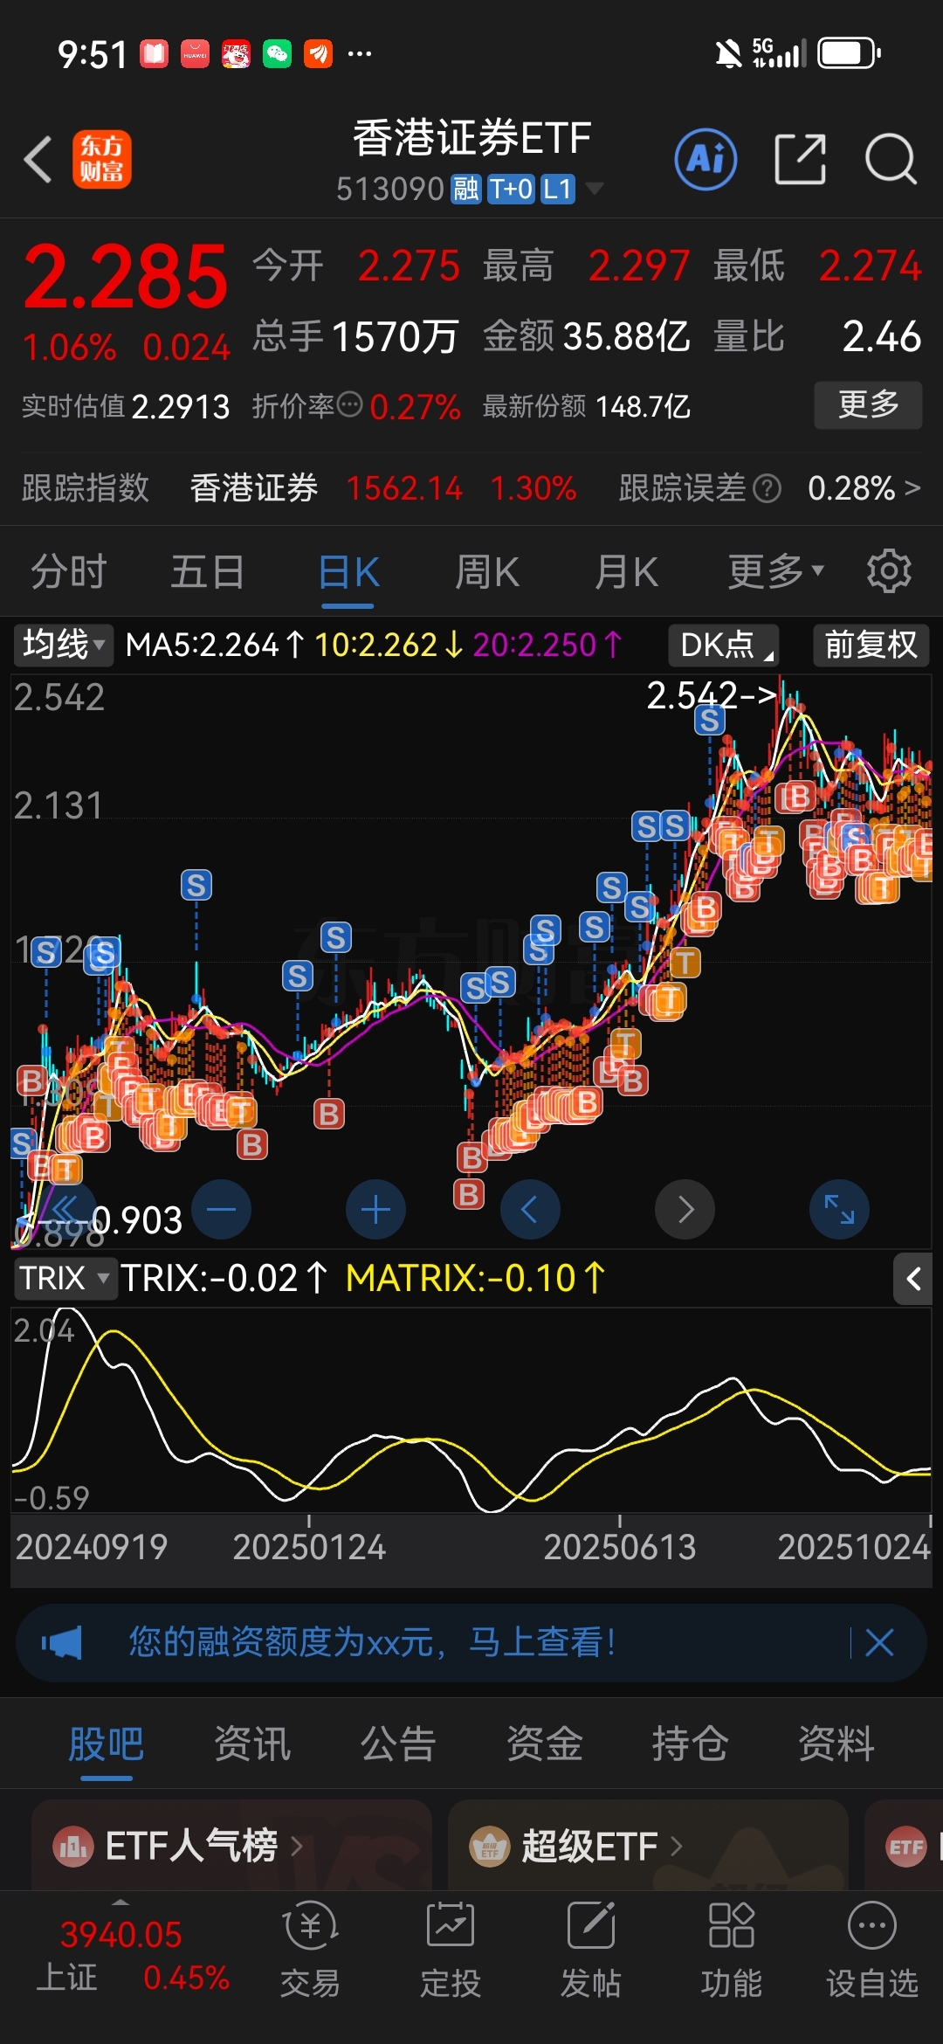Viewport: 943px width, 2044px height.
Task: Open the 资讯 tab
Action: click(252, 1744)
